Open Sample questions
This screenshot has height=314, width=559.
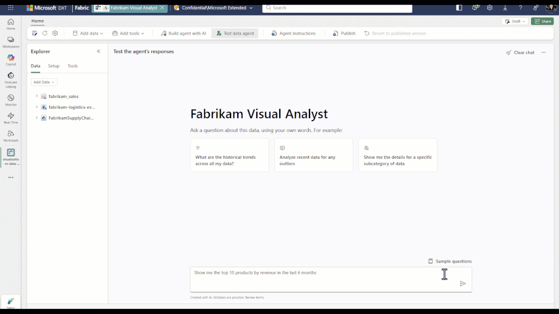point(449,261)
